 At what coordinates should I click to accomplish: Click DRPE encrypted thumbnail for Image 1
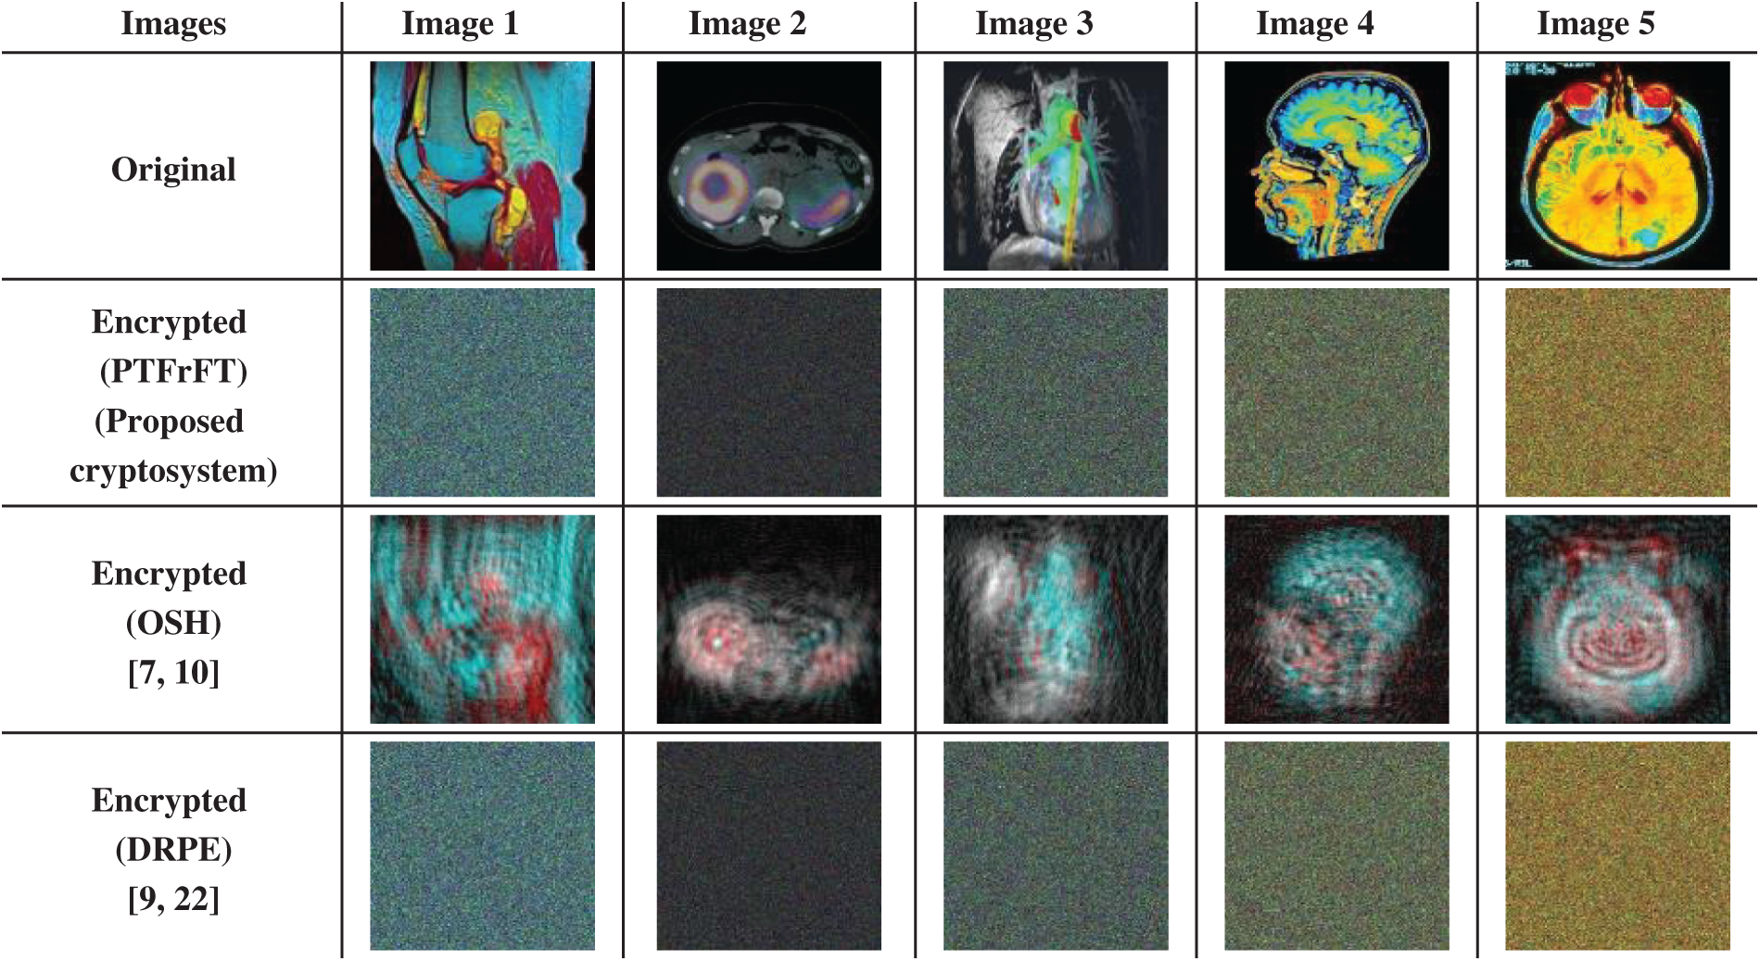(x=482, y=845)
